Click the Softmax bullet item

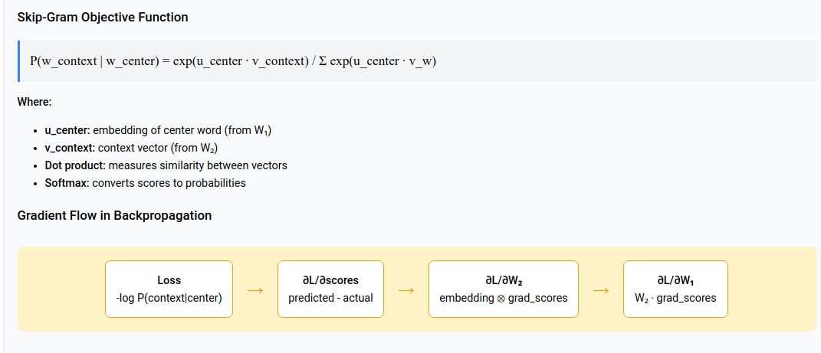146,183
